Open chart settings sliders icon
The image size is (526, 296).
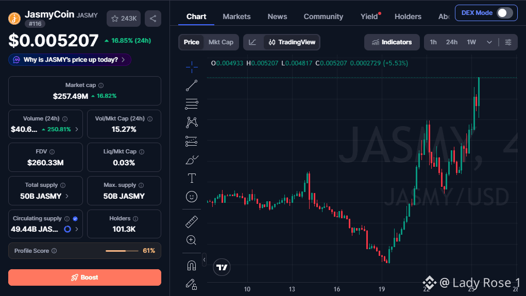508,42
